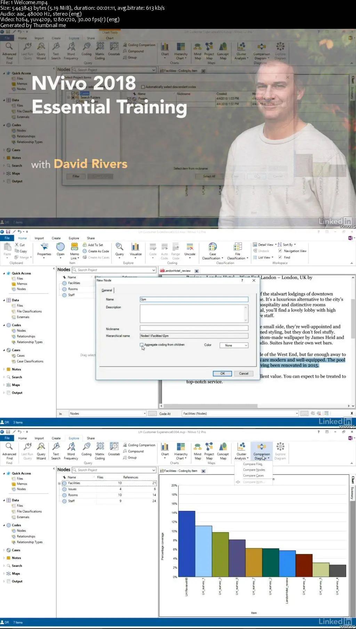Click the Compound query icon in the bar chart frame

[125, 451]
